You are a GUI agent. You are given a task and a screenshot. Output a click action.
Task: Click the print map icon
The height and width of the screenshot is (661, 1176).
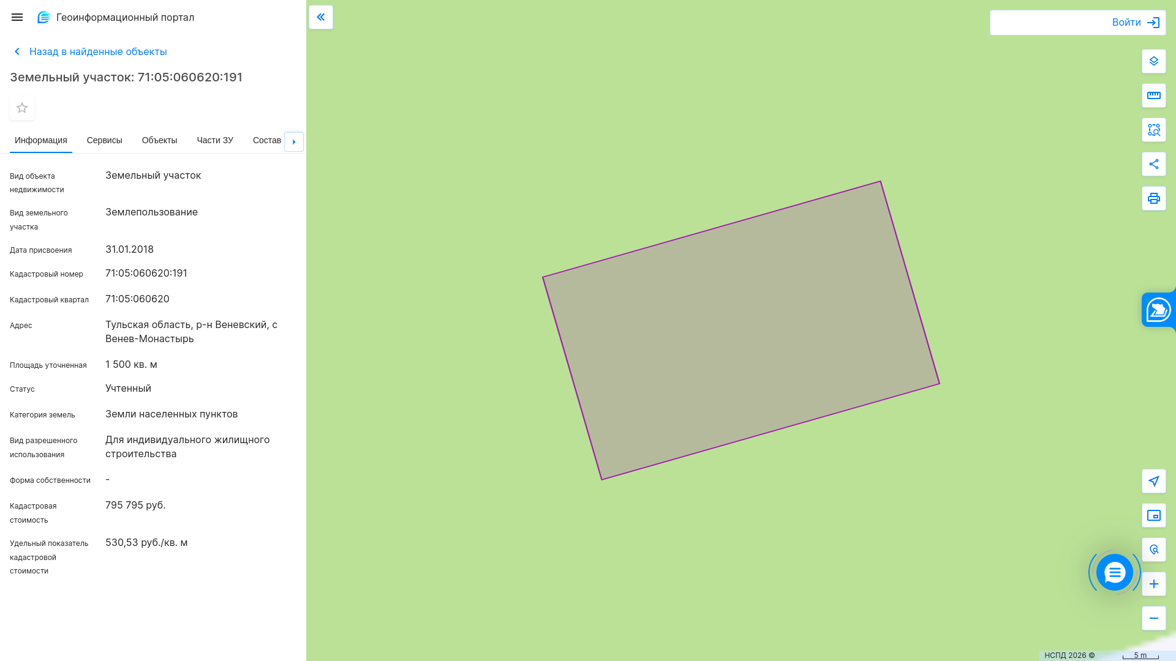[x=1153, y=198]
